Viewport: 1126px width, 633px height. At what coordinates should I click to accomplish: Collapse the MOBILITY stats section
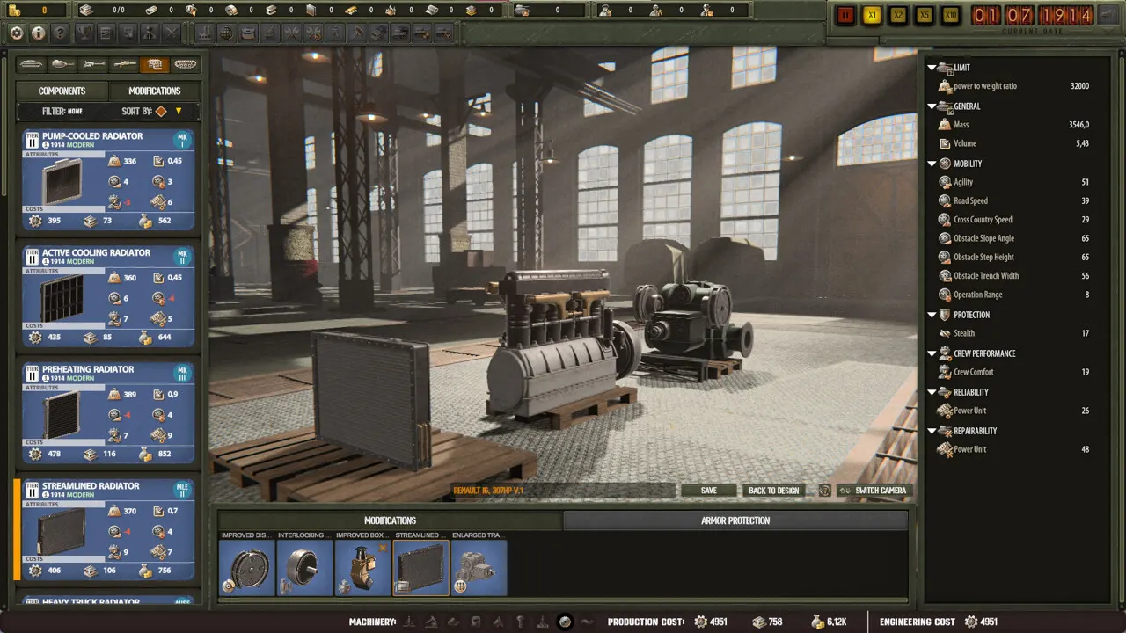[932, 164]
